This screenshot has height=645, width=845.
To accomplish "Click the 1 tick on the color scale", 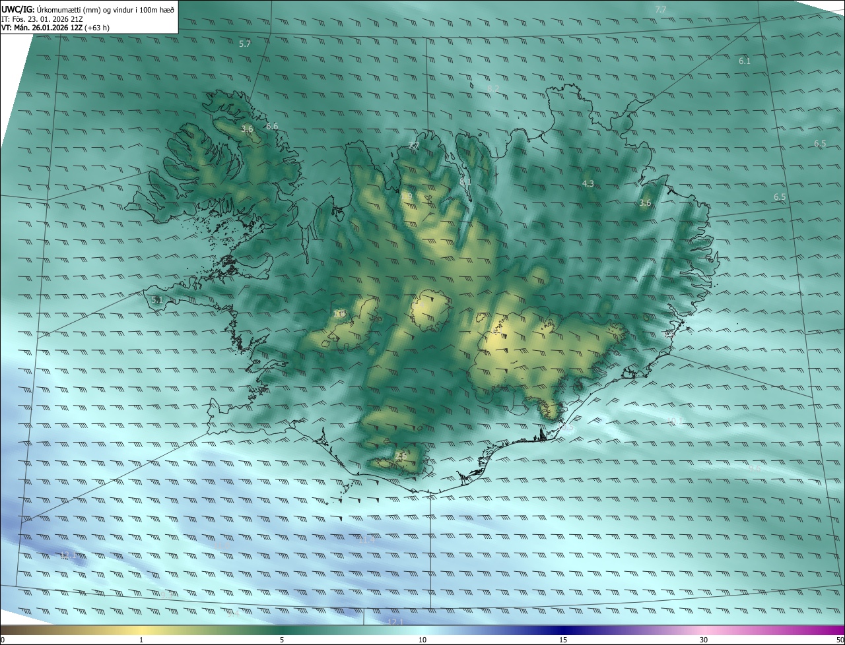I will (x=141, y=640).
